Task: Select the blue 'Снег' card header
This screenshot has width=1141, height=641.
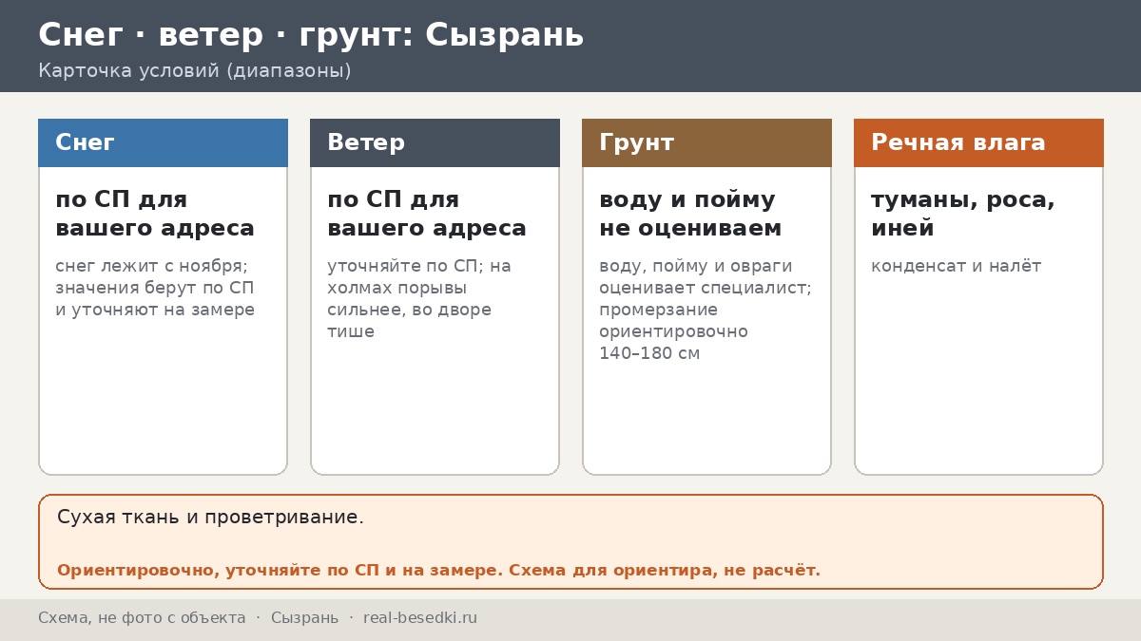Action: [163, 142]
